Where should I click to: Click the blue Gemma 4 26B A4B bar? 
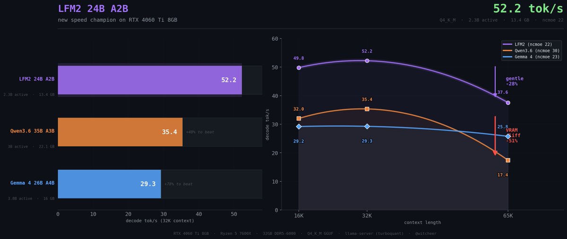click(x=109, y=184)
